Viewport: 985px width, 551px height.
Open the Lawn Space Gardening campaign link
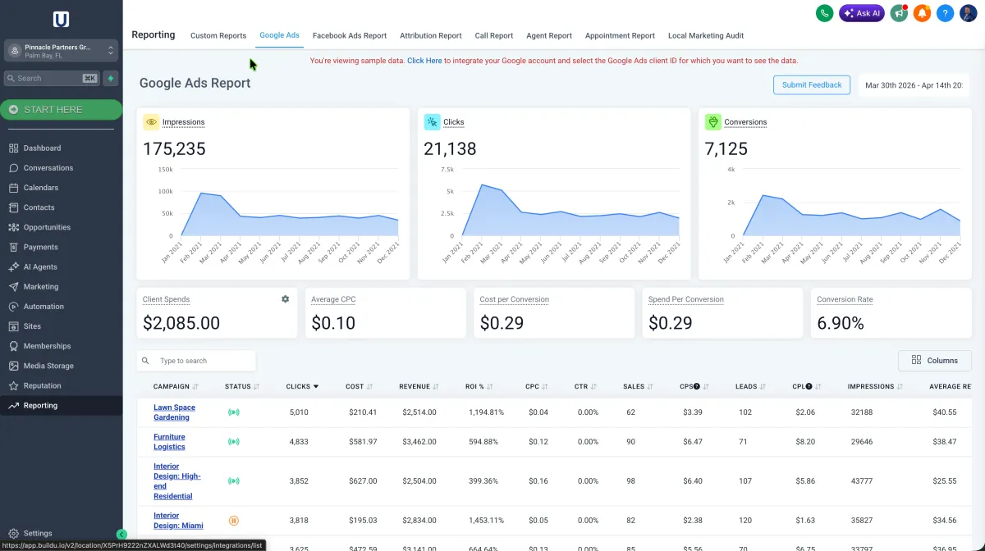[174, 412]
